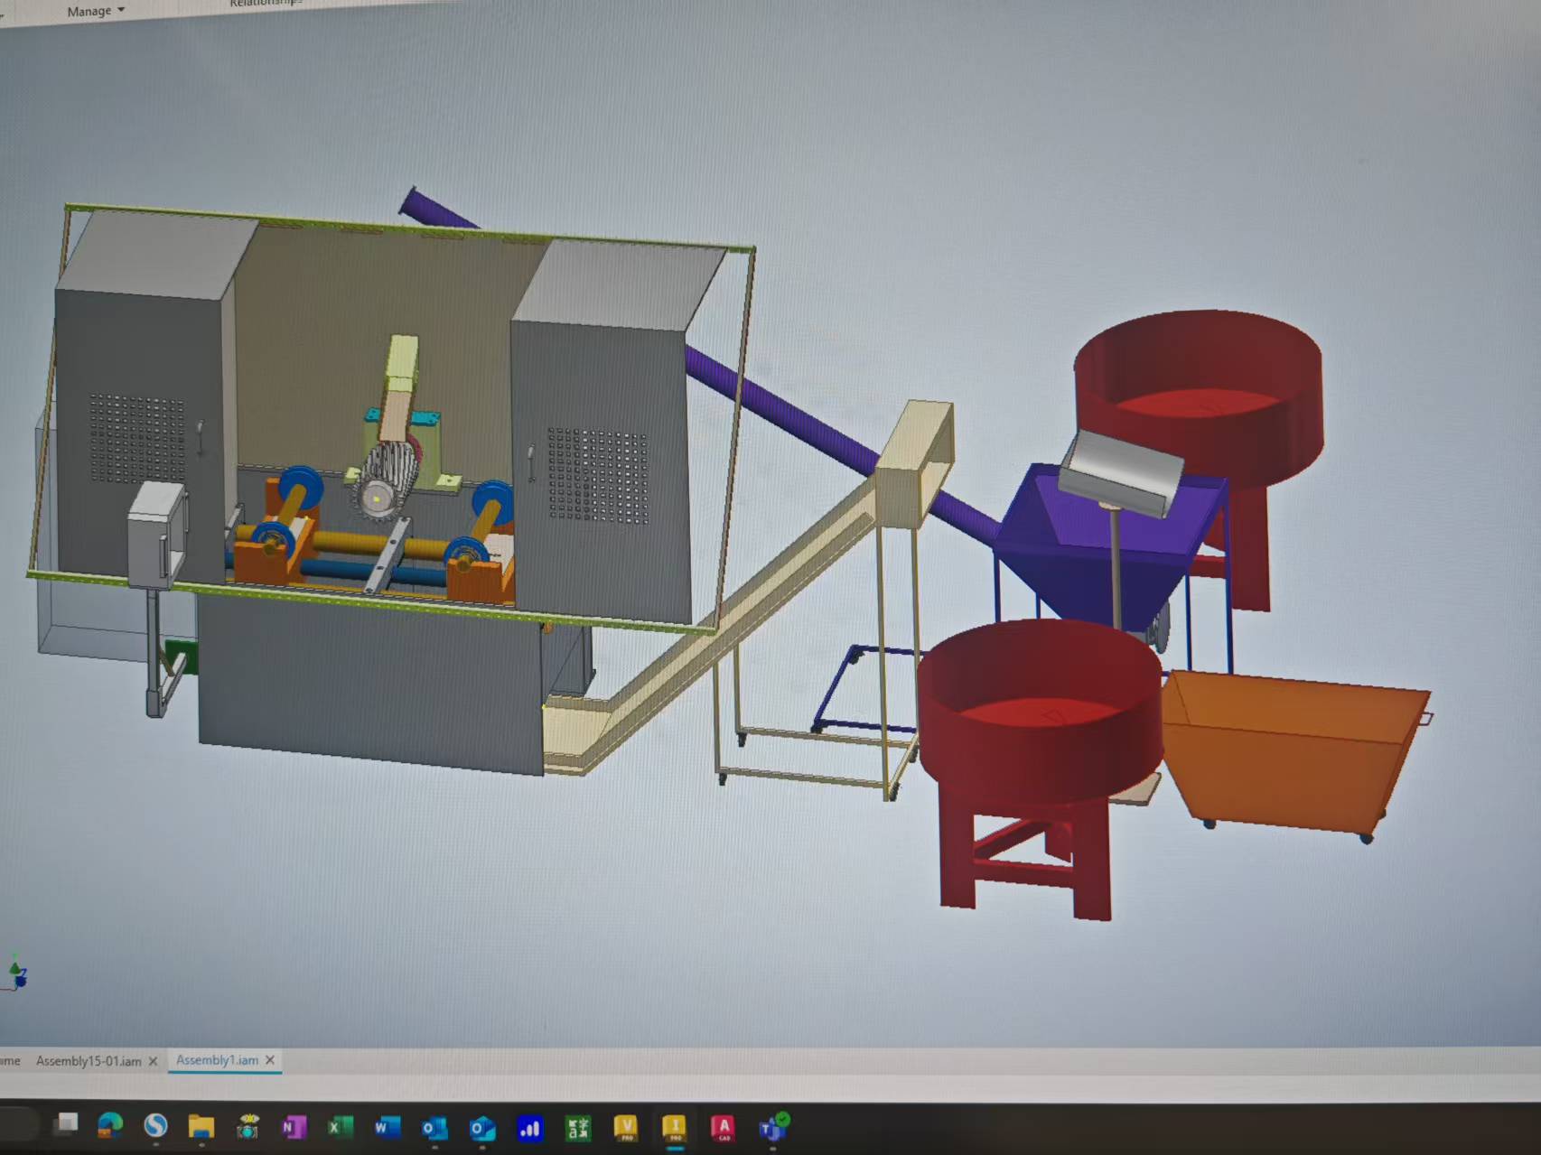
Task: Open Excel from the taskbar
Action: [x=340, y=1127]
